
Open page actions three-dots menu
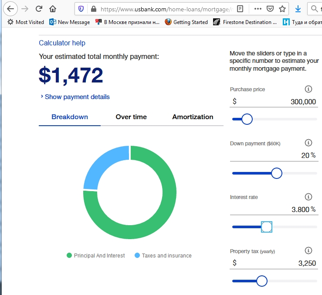pyautogui.click(x=258, y=9)
